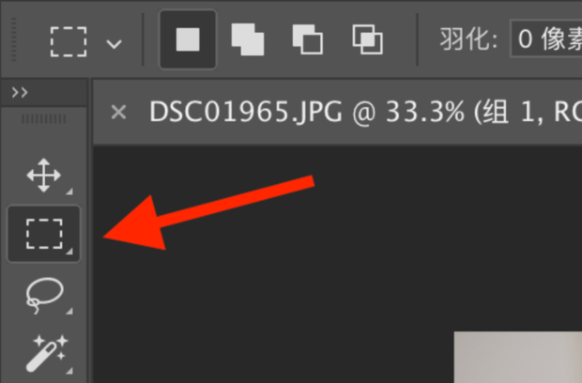Screen dimensions: 582x383
Task: Click the options bar grip handle
Action: pyautogui.click(x=14, y=39)
